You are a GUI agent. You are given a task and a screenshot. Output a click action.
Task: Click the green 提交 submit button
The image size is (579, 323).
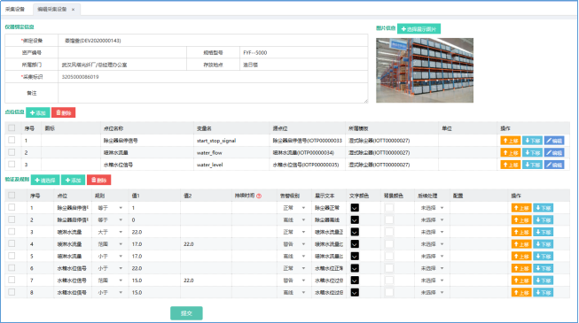point(186,313)
